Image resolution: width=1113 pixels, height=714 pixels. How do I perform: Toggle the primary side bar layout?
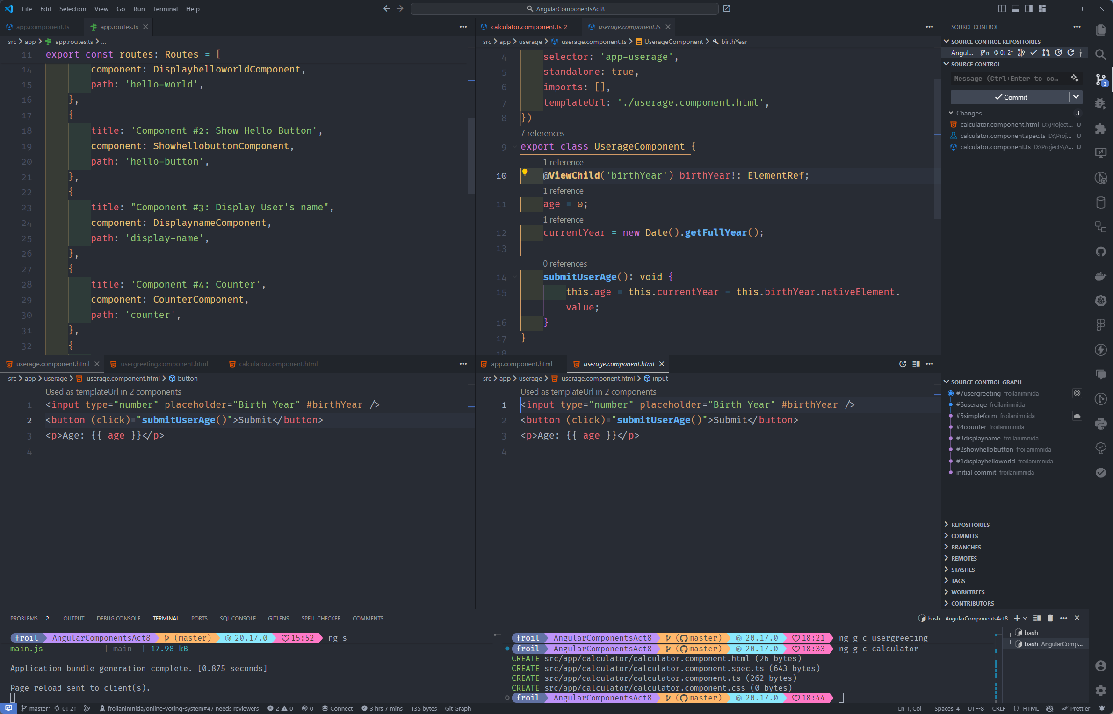[x=1002, y=8]
